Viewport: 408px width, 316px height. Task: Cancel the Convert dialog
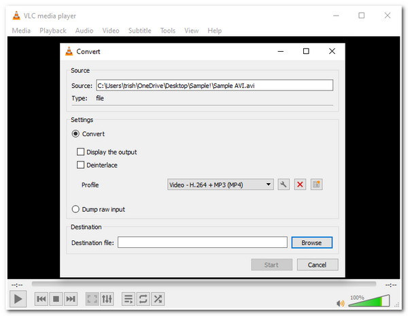point(318,265)
